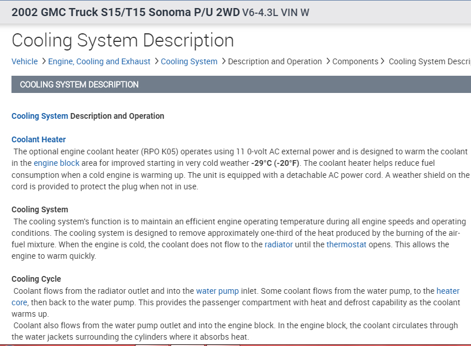Click chevron right before Components
The width and height of the screenshot is (471, 346).
pos(327,61)
